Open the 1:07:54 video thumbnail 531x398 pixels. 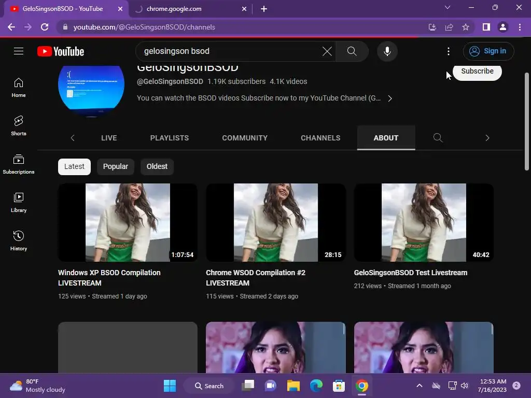(x=128, y=222)
